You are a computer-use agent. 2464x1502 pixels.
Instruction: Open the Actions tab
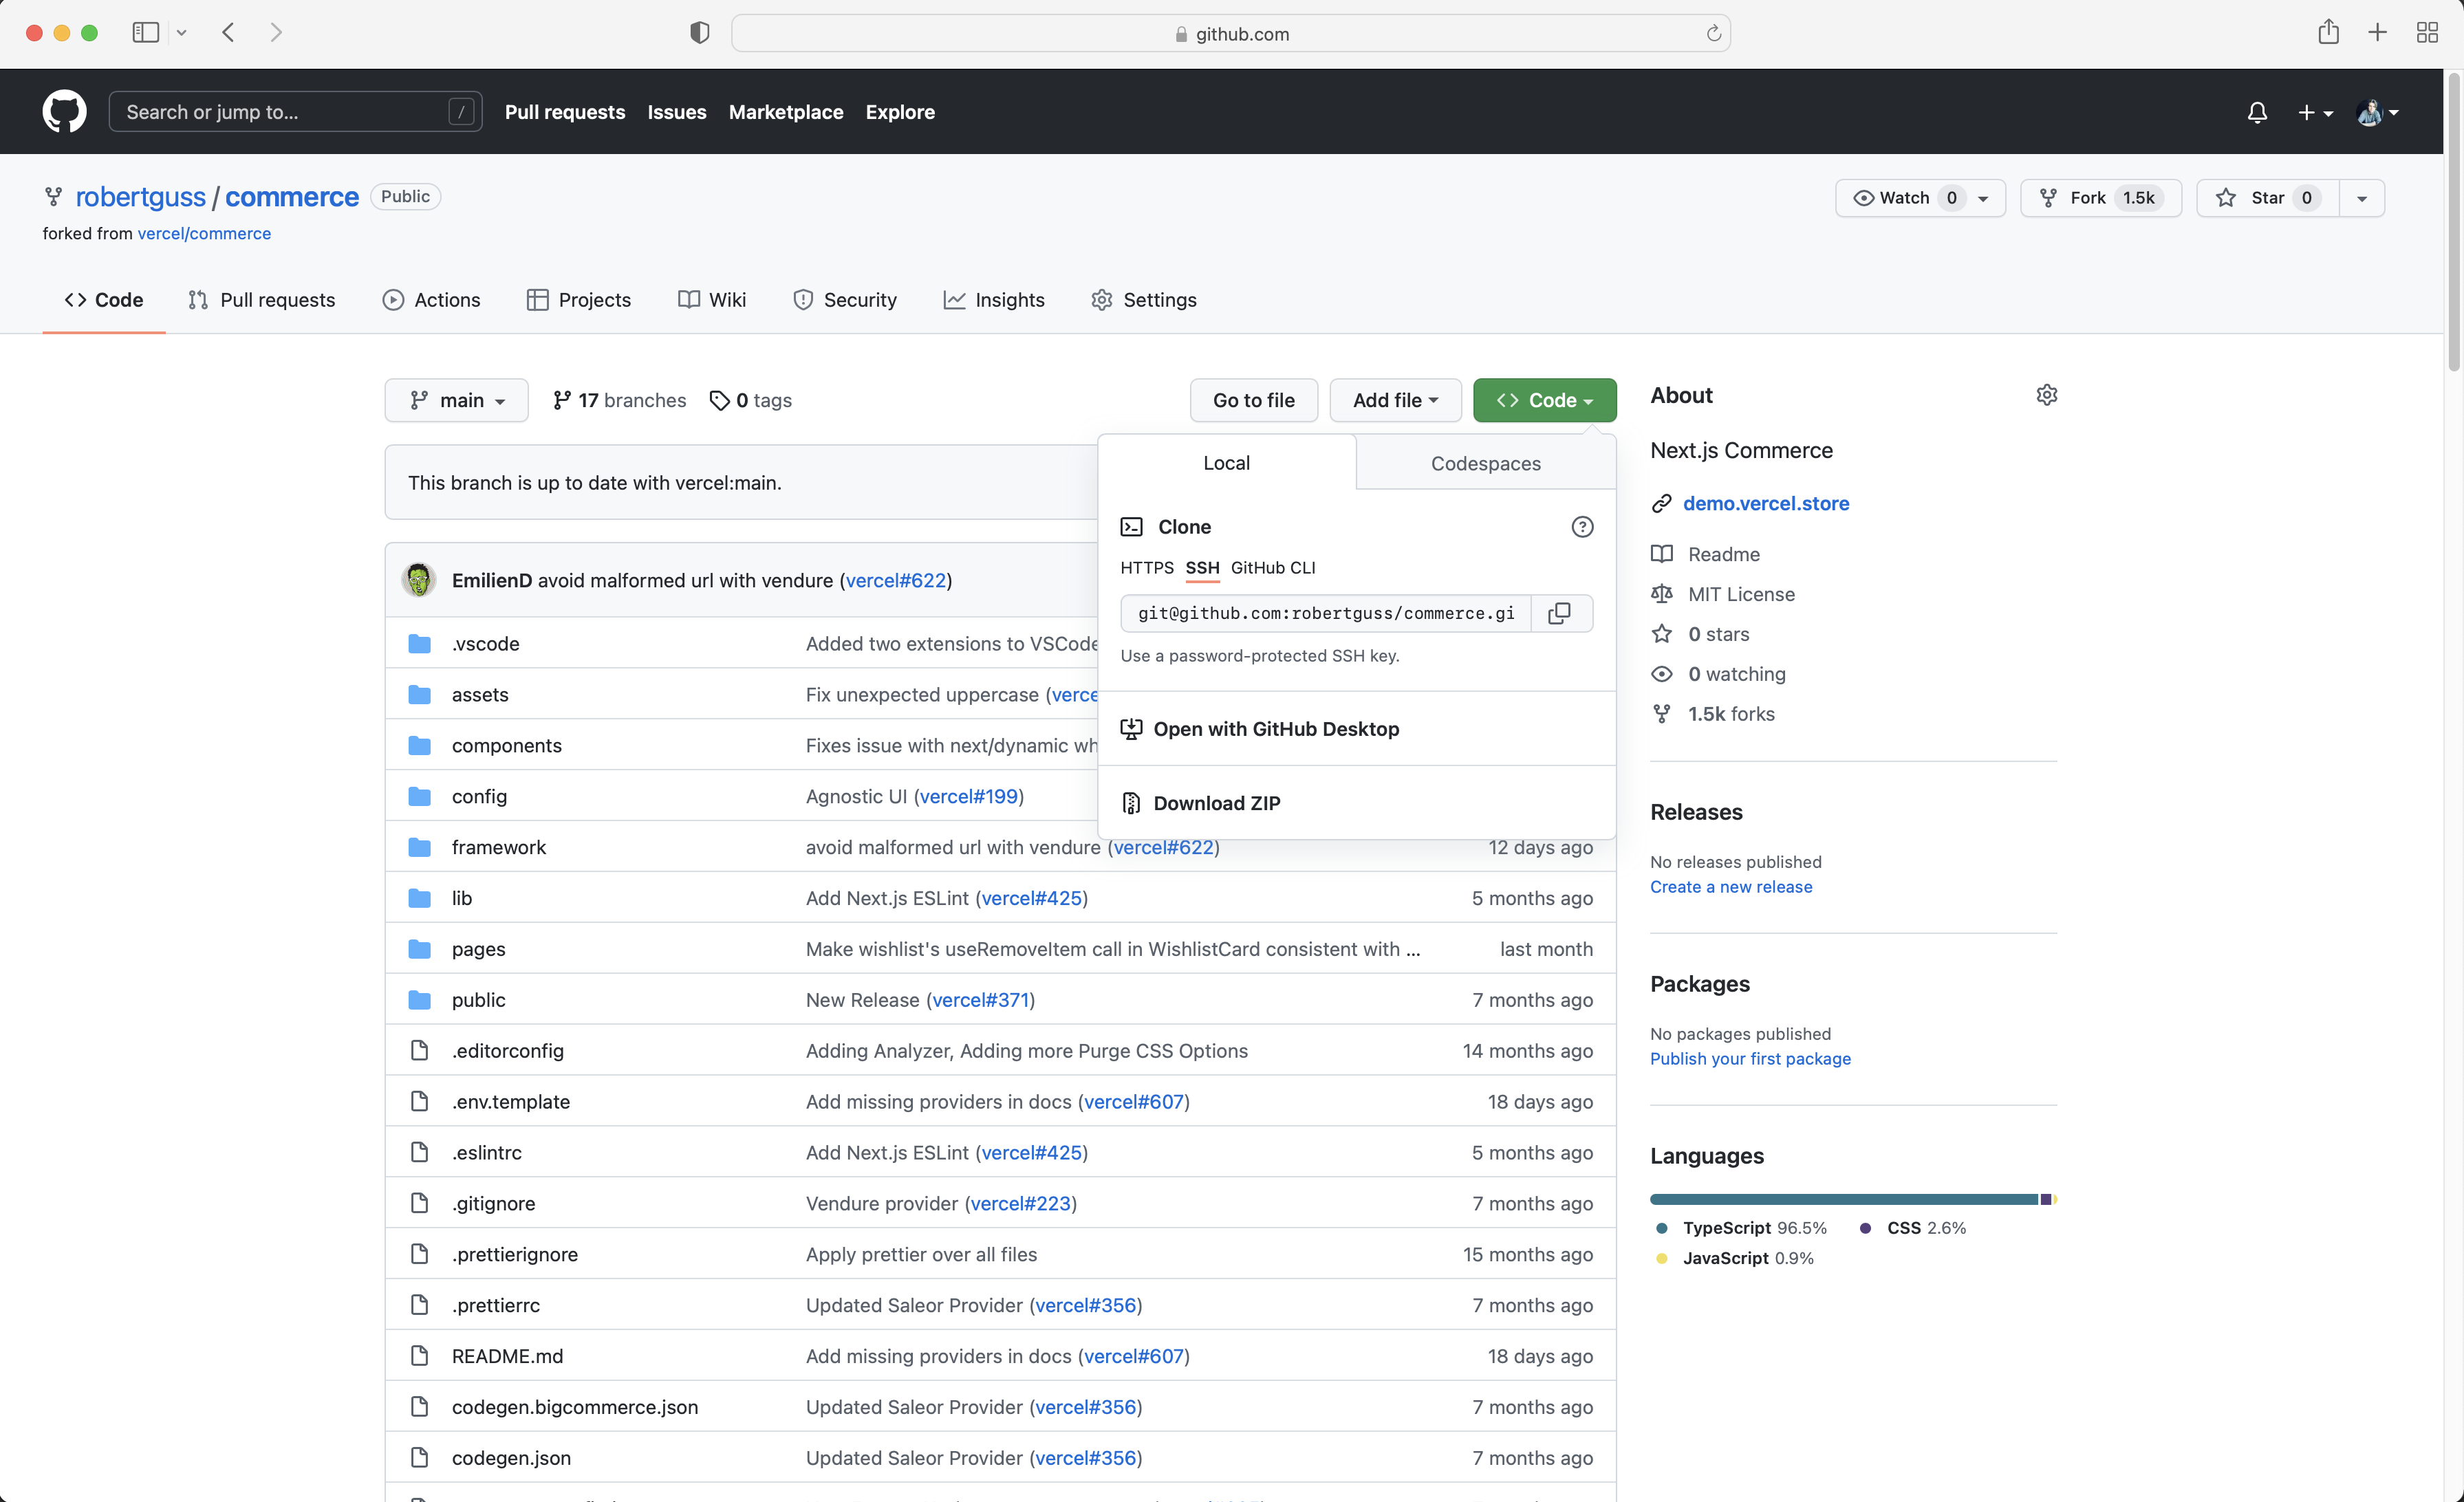pos(431,300)
